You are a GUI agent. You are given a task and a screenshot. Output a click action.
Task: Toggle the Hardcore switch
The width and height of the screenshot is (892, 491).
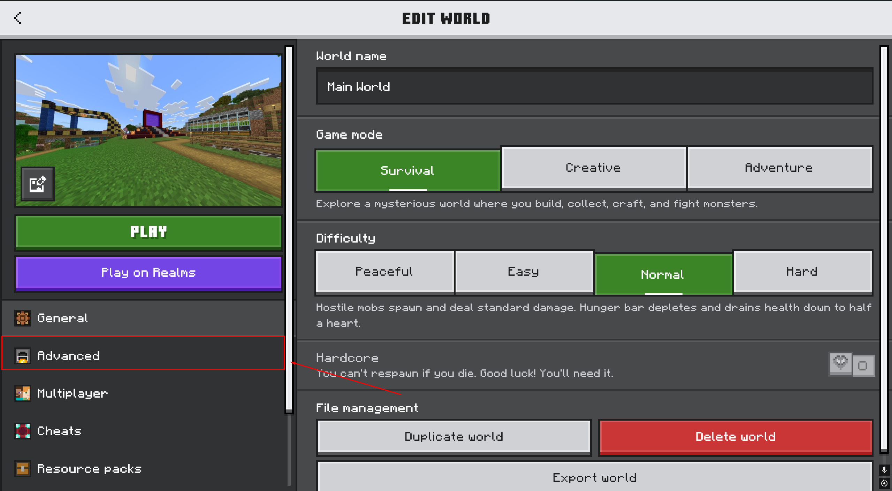point(852,365)
